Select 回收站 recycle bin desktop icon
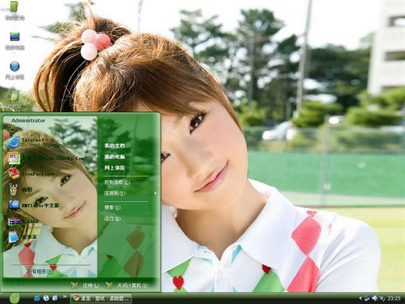The height and width of the screenshot is (304, 405). 15,100
